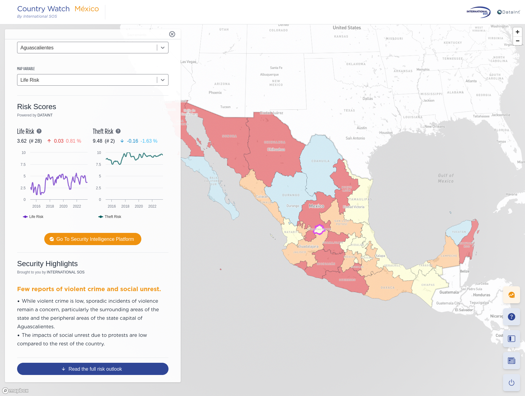The height and width of the screenshot is (396, 525).
Task: Select the orange analytics trends icon
Action: (x=511, y=295)
